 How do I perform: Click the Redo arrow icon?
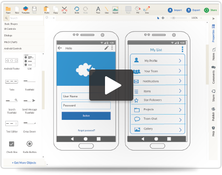pos(86,9)
